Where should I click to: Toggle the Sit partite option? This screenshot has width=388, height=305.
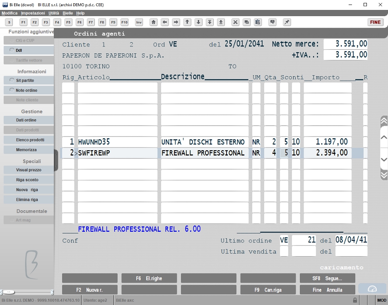tap(12, 80)
